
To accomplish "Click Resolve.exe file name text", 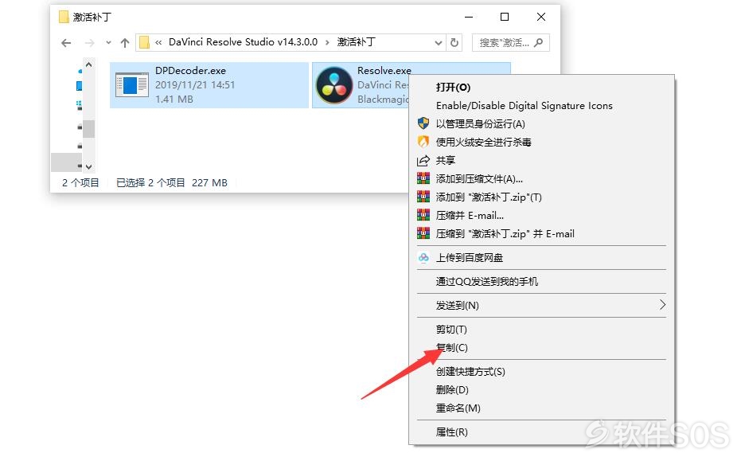I will pos(384,70).
